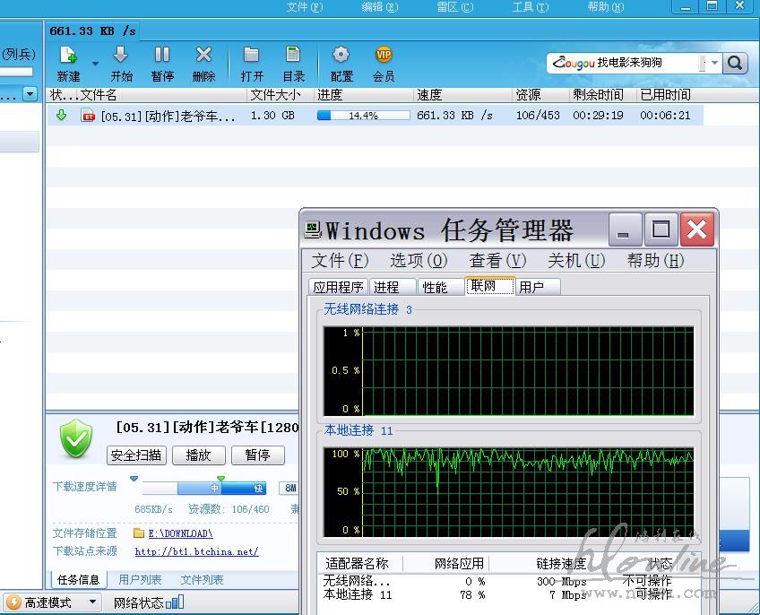
Task: Click the 网络状态 signal bars icon
Action: (x=175, y=602)
